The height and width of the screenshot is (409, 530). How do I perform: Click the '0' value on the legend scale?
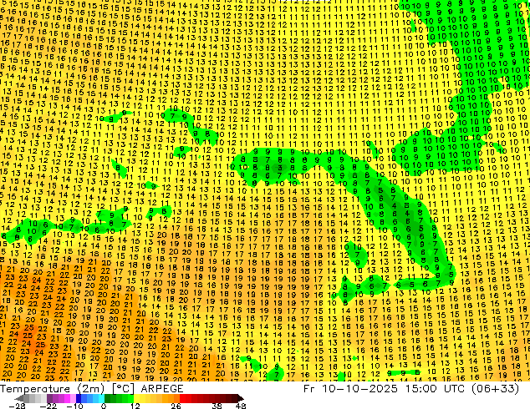coord(104,406)
